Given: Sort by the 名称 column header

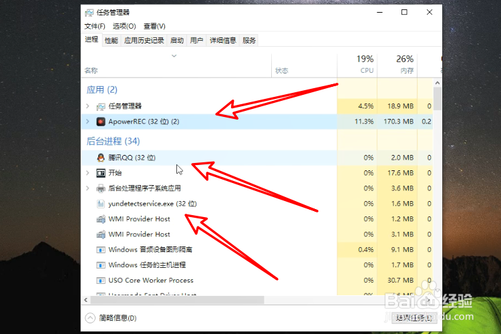Looking at the screenshot, I should (x=176, y=65).
